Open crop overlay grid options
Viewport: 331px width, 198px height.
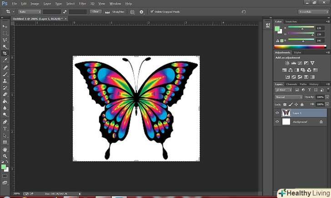(x=132, y=11)
